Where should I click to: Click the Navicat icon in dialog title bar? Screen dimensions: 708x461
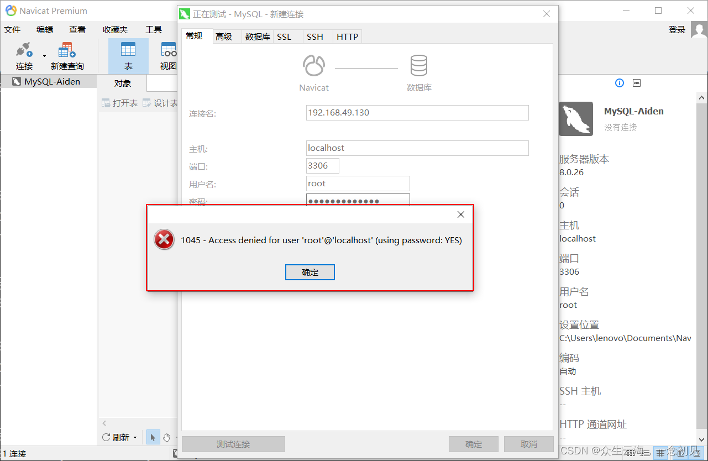(185, 14)
